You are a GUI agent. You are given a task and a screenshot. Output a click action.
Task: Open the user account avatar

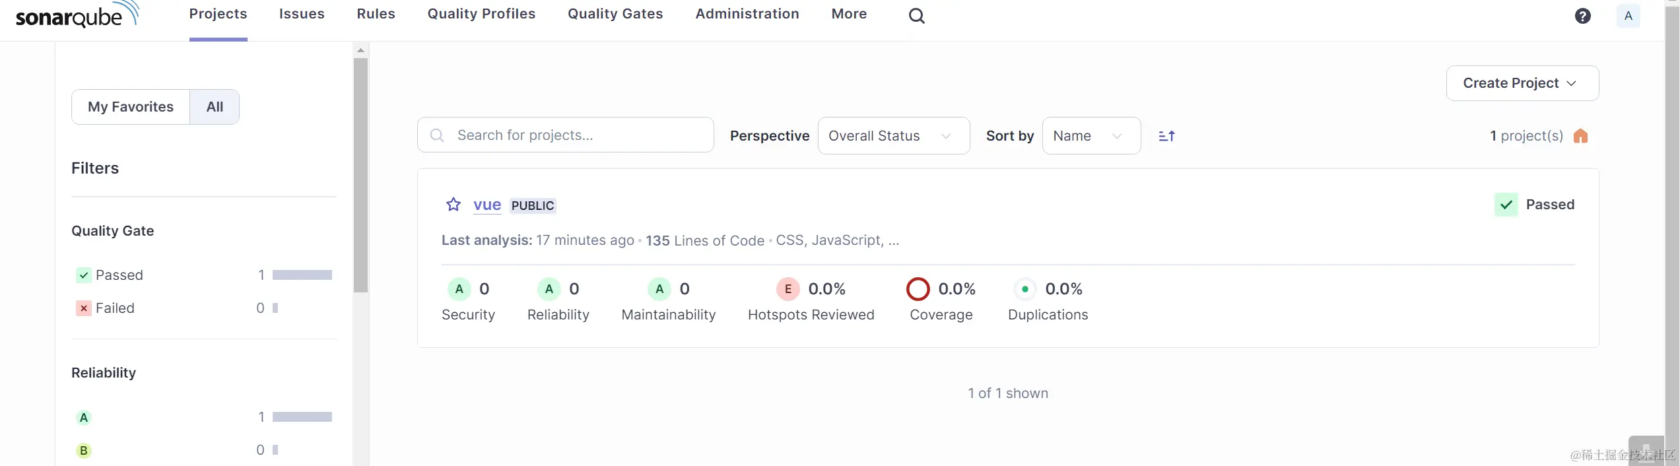1628,15
